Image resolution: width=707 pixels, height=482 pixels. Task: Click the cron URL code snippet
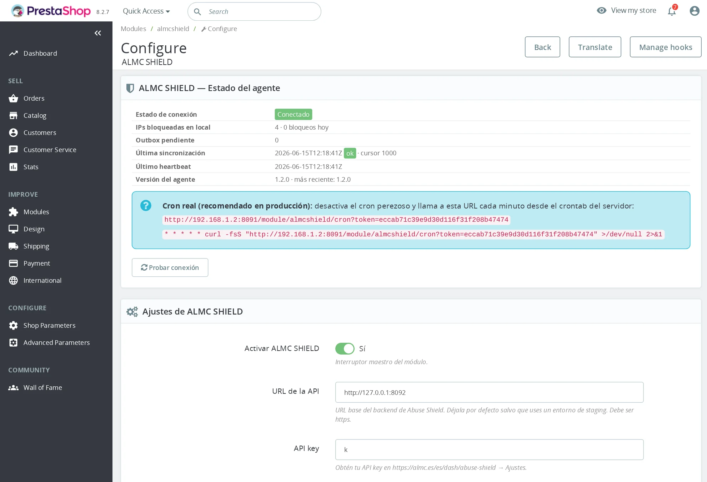336,220
